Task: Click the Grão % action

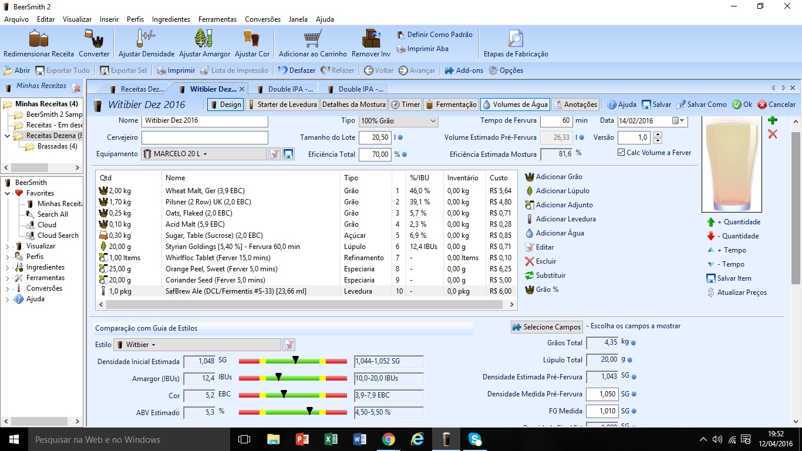Action: (x=541, y=290)
